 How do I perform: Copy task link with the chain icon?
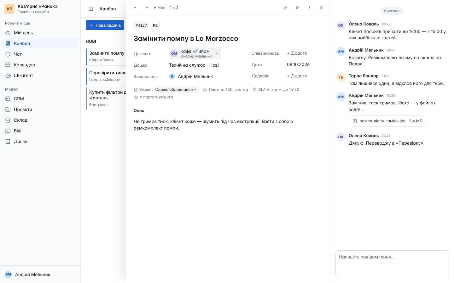[285, 8]
